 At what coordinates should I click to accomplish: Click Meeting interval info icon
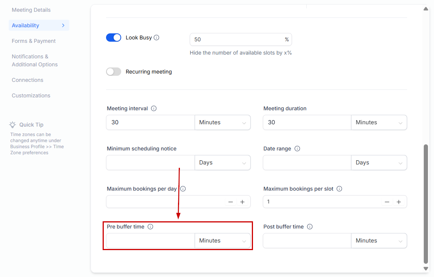154,108
